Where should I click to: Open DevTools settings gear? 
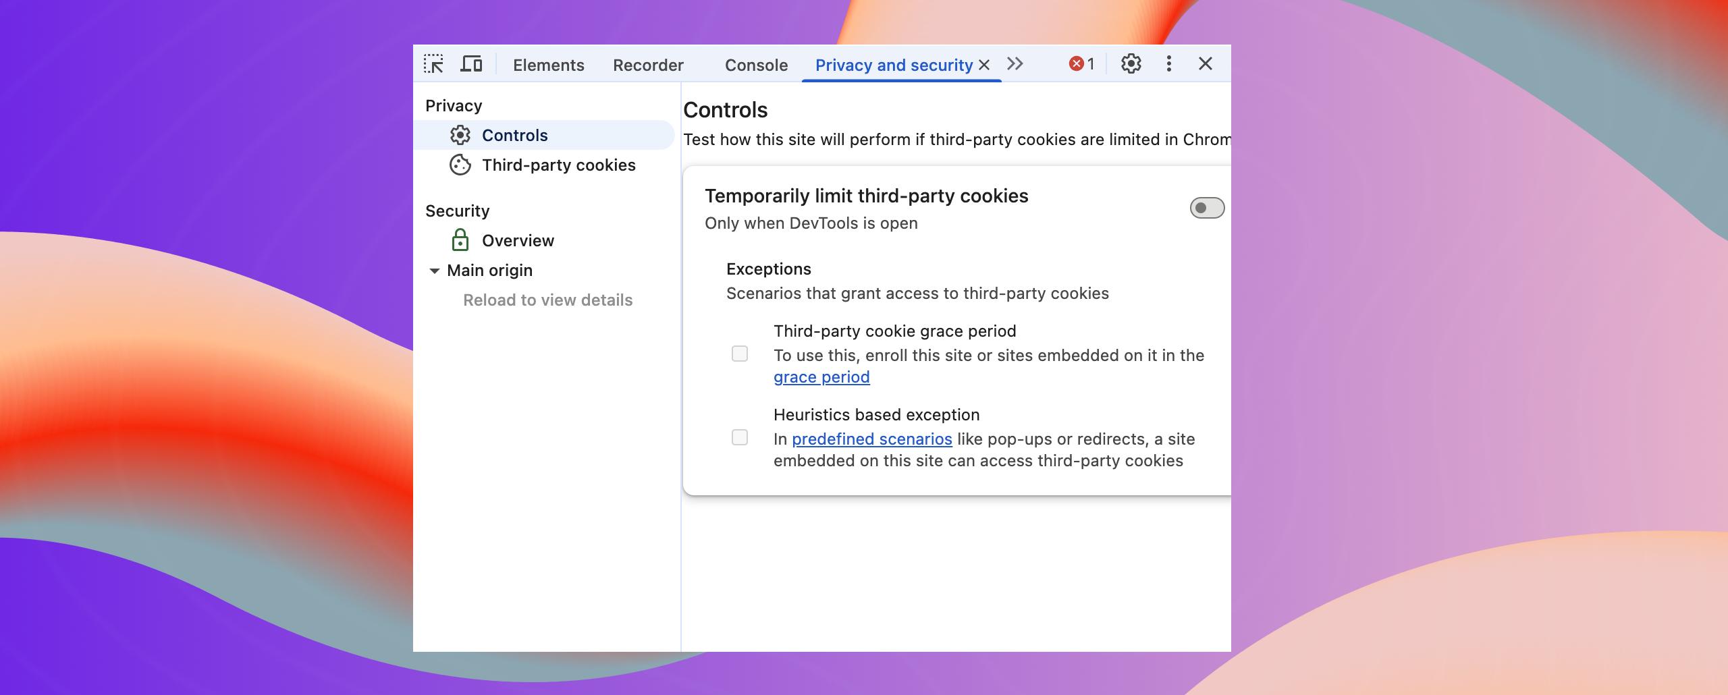[1131, 64]
